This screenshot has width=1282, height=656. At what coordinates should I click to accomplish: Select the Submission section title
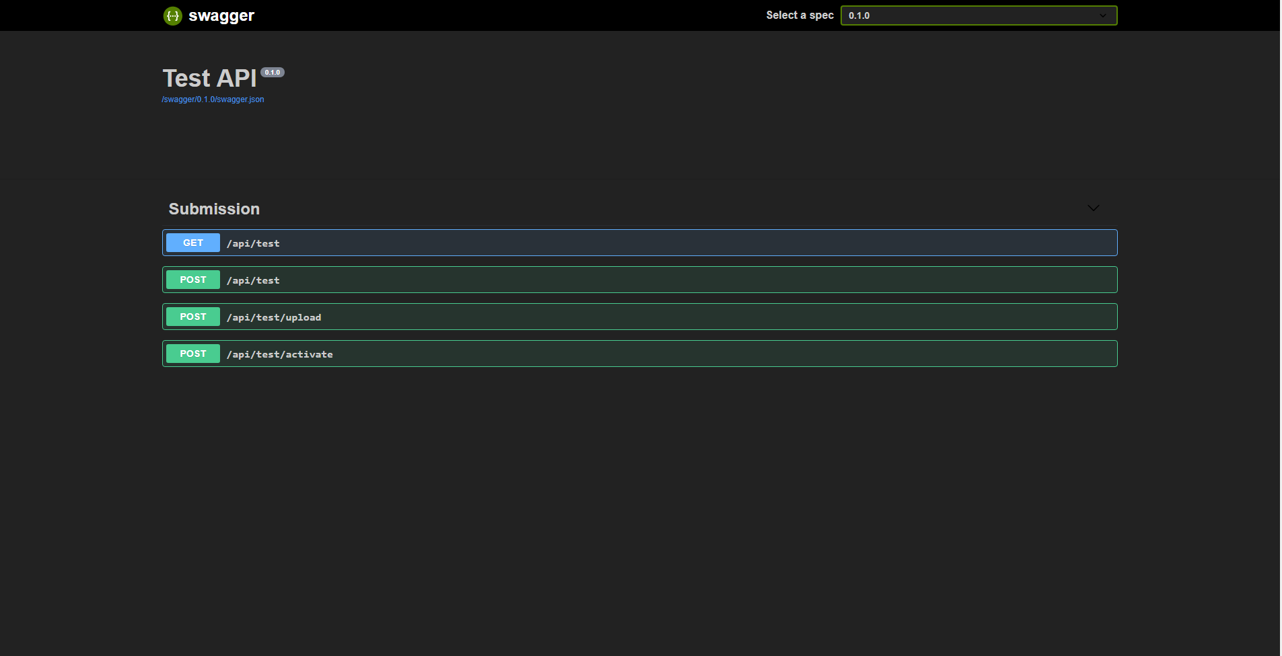tap(214, 208)
